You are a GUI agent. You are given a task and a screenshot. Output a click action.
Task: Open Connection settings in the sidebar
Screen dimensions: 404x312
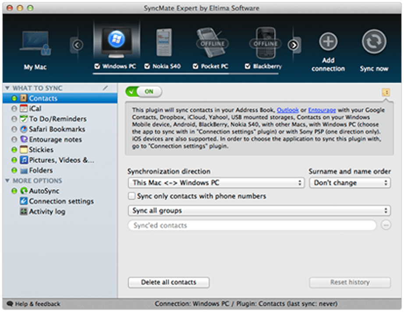(60, 201)
